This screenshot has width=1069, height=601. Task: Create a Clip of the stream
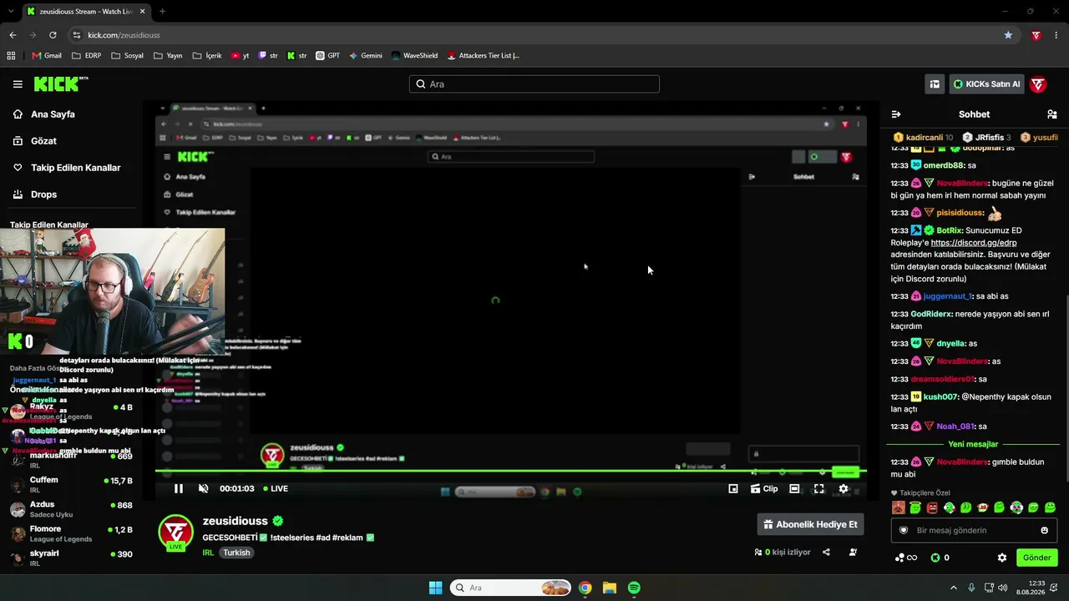click(x=764, y=489)
